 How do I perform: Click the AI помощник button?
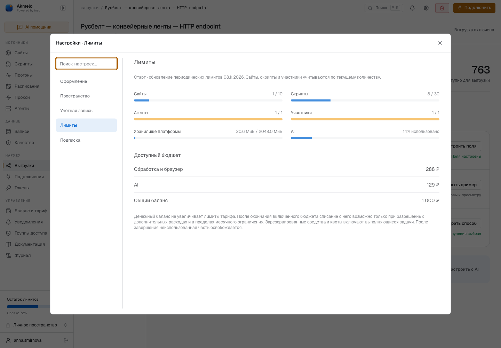click(37, 27)
